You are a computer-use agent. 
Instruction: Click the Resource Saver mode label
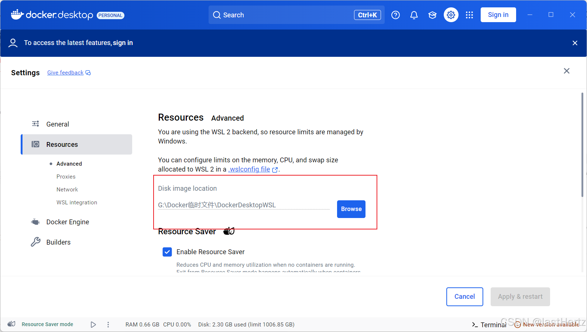pos(47,324)
